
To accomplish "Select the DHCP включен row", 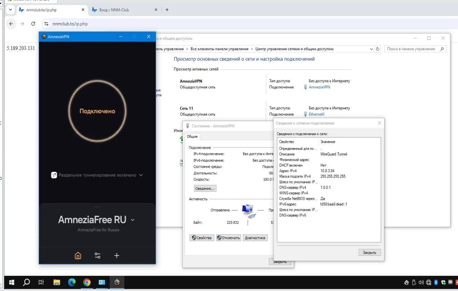I will tap(329, 165).
